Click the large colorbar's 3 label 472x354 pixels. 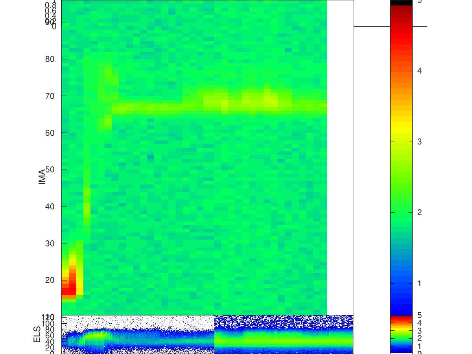click(420, 142)
